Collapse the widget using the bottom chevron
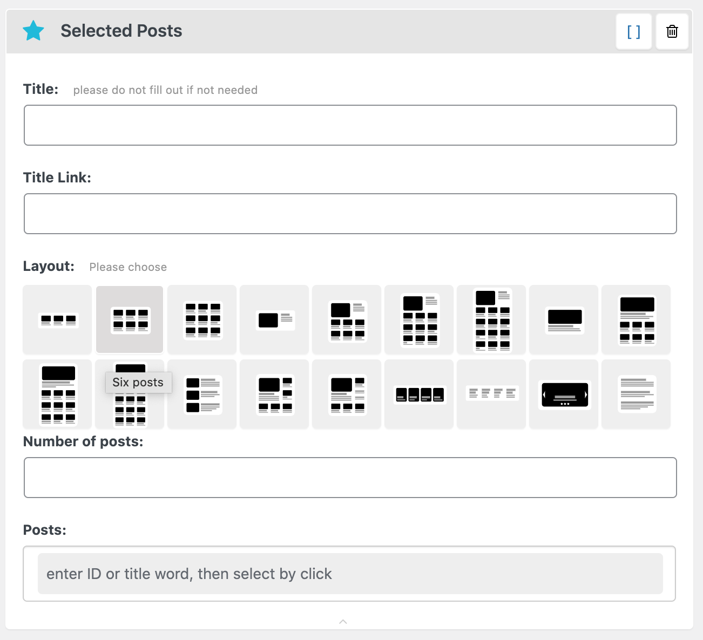This screenshot has height=640, width=703. tap(343, 622)
